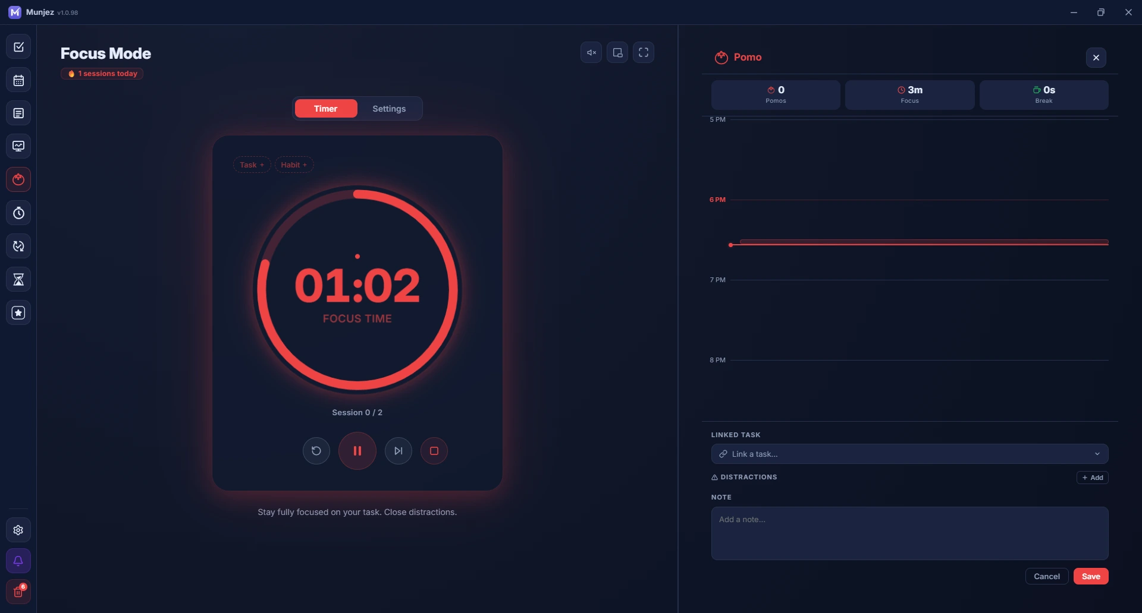This screenshot has width=1142, height=613.
Task: Open picture-in-picture mini timer
Action: [617, 52]
